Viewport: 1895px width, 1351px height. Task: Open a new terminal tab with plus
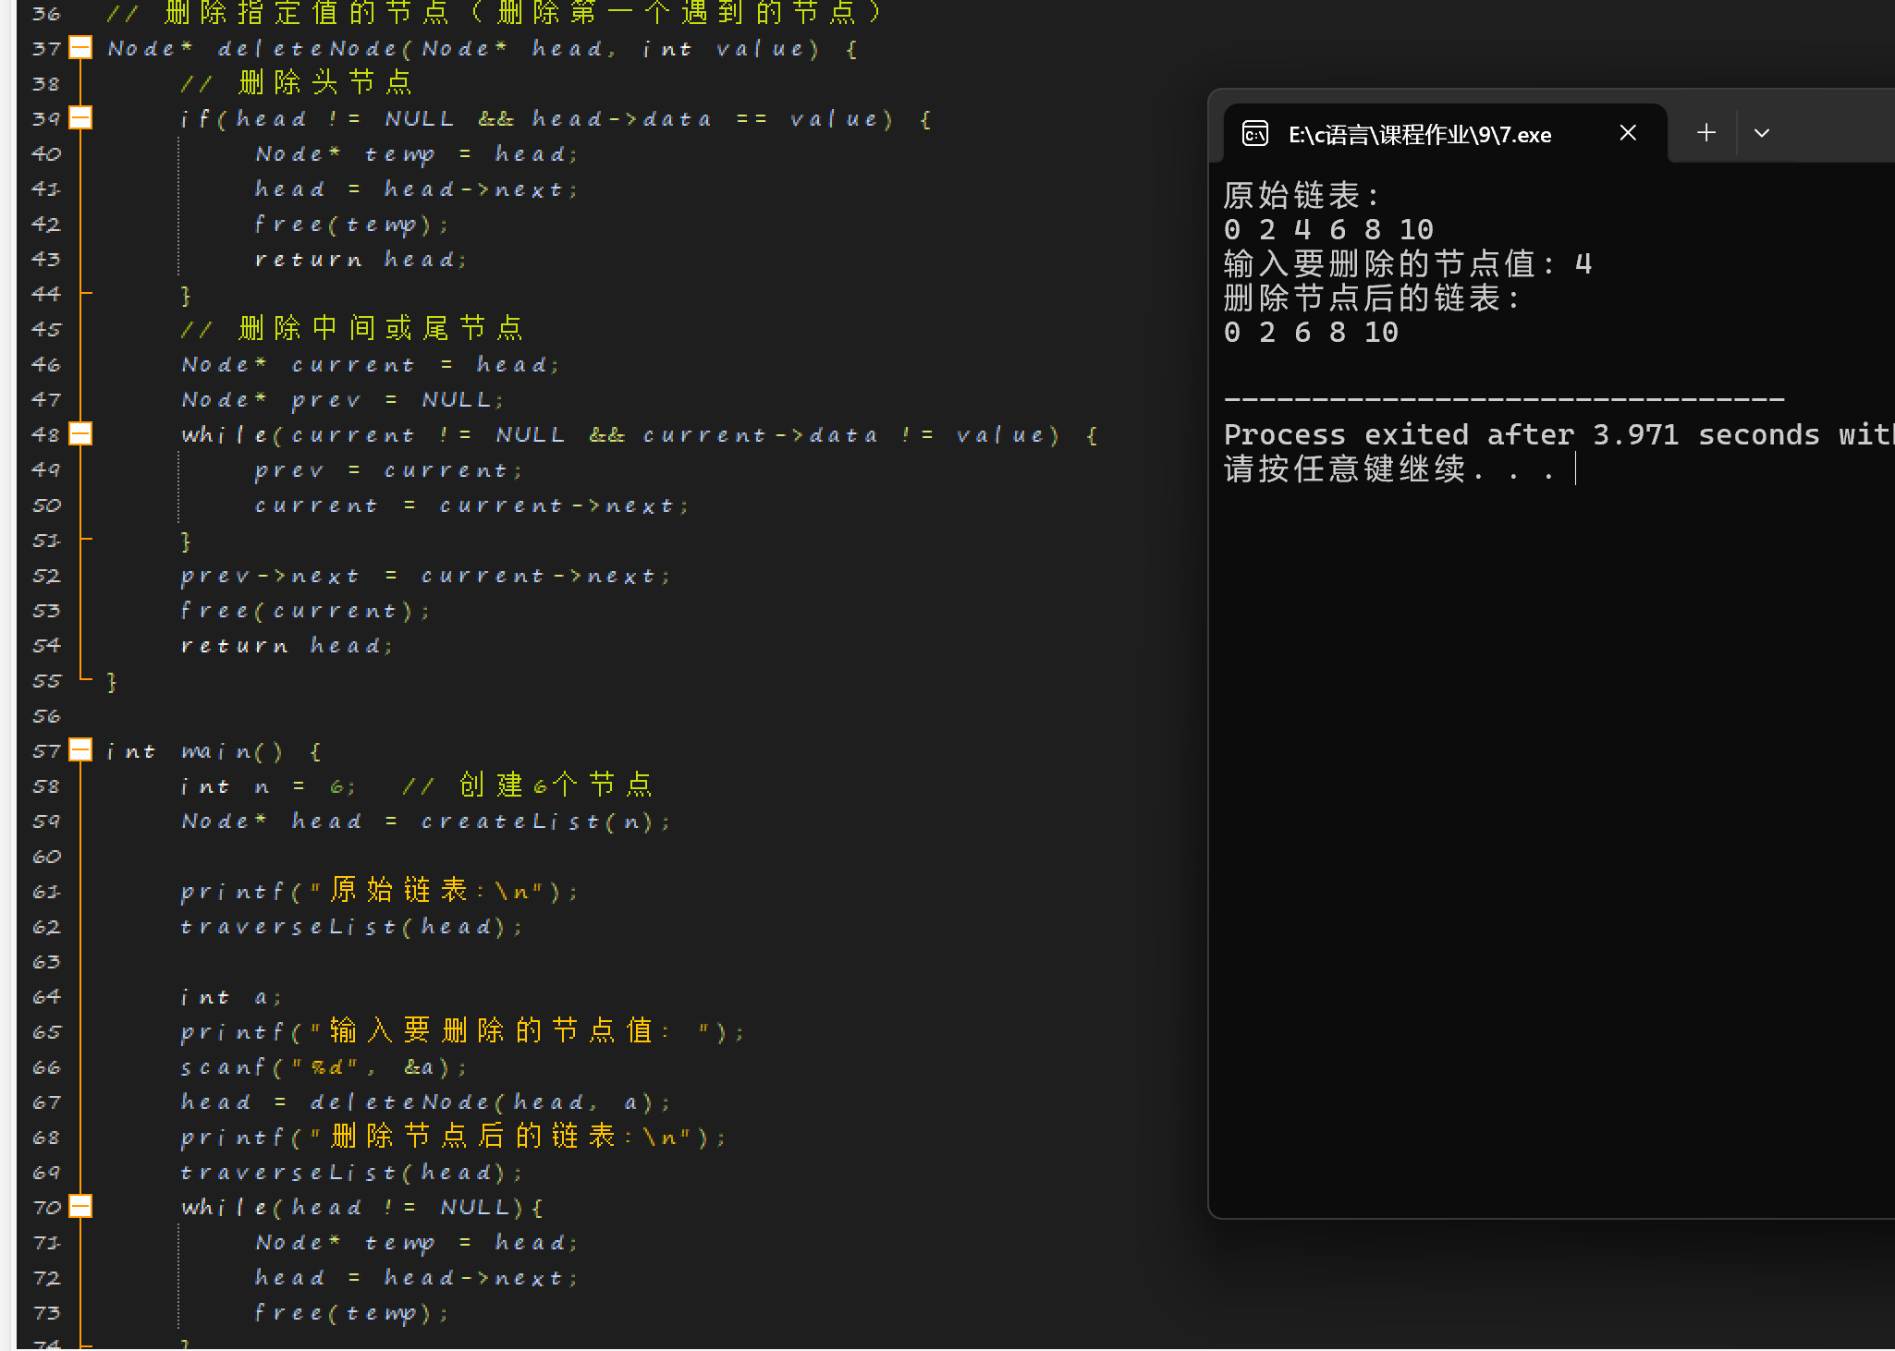1706,133
